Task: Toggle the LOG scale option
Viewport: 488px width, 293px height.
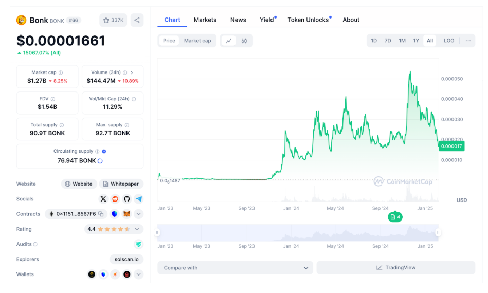Action: click(x=449, y=41)
